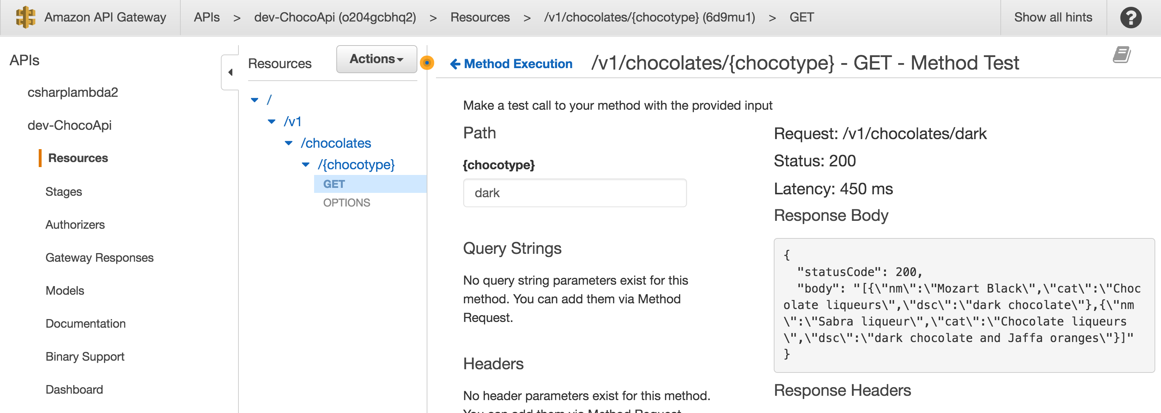Click the Query Strings heading

512,249
